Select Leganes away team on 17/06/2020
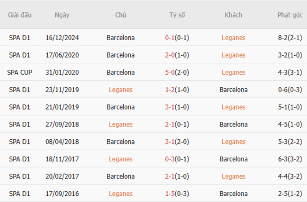Image resolution: width=307 pixels, height=202 pixels. [233, 55]
